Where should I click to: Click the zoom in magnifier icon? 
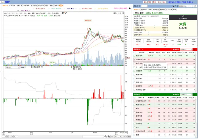pos(109,137)
